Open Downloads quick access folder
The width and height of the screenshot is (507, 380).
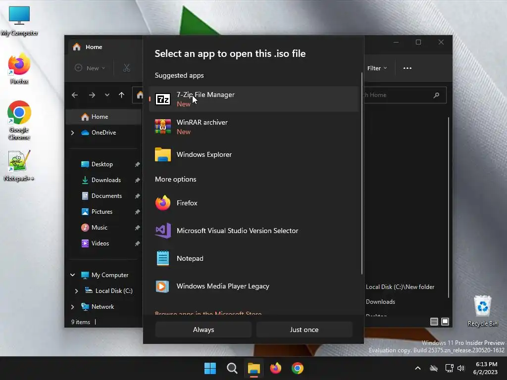[x=106, y=180]
